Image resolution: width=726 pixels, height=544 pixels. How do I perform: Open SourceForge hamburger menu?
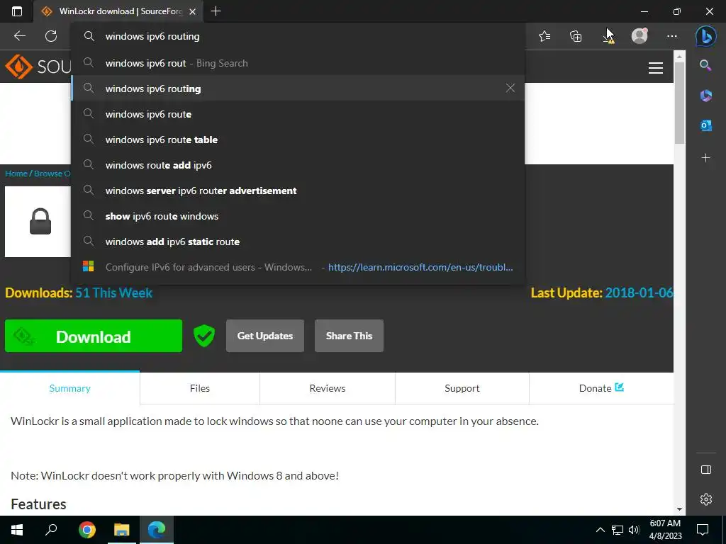pyautogui.click(x=656, y=68)
